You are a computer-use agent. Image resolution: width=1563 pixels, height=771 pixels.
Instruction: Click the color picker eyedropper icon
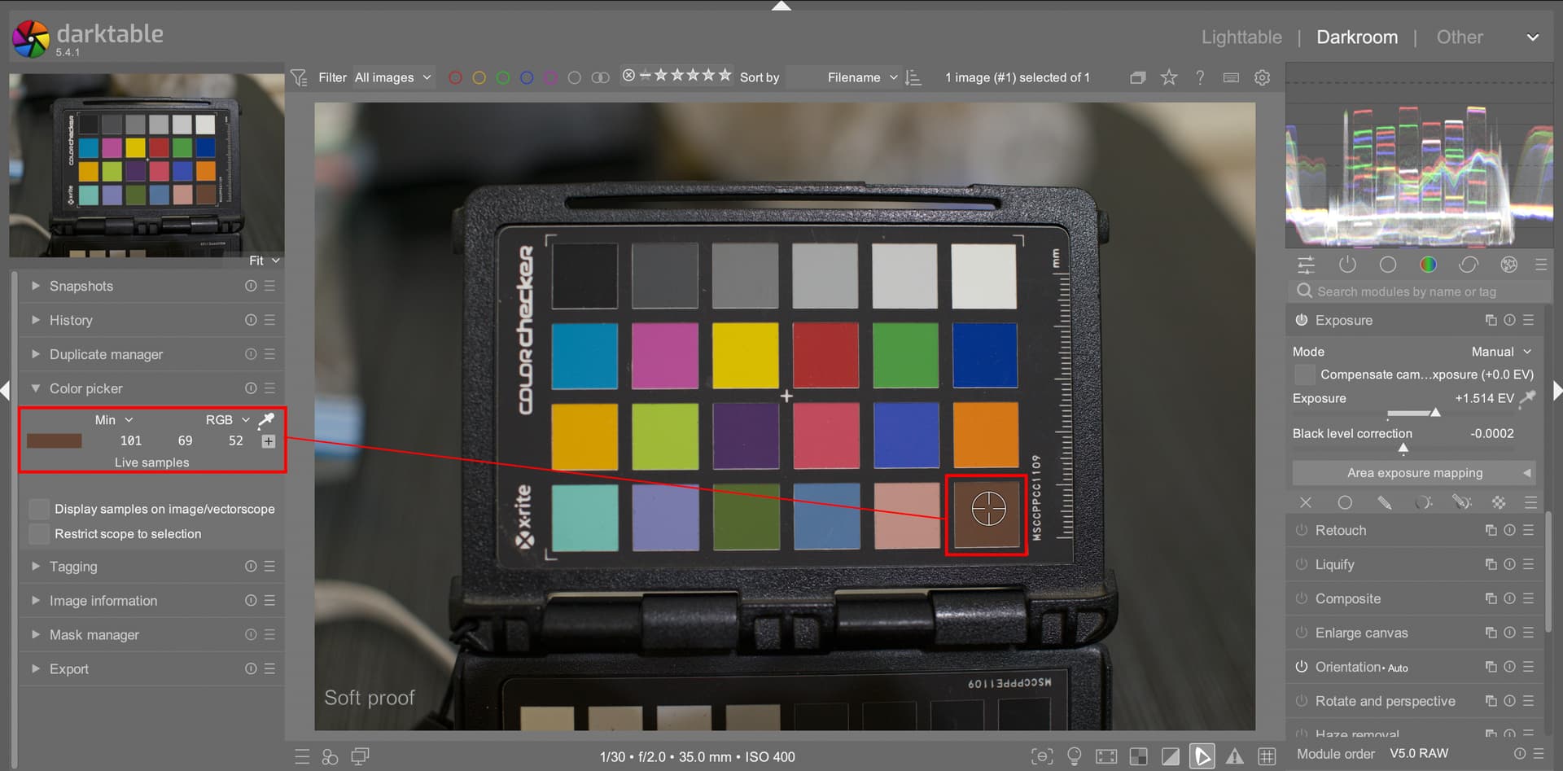point(266,420)
